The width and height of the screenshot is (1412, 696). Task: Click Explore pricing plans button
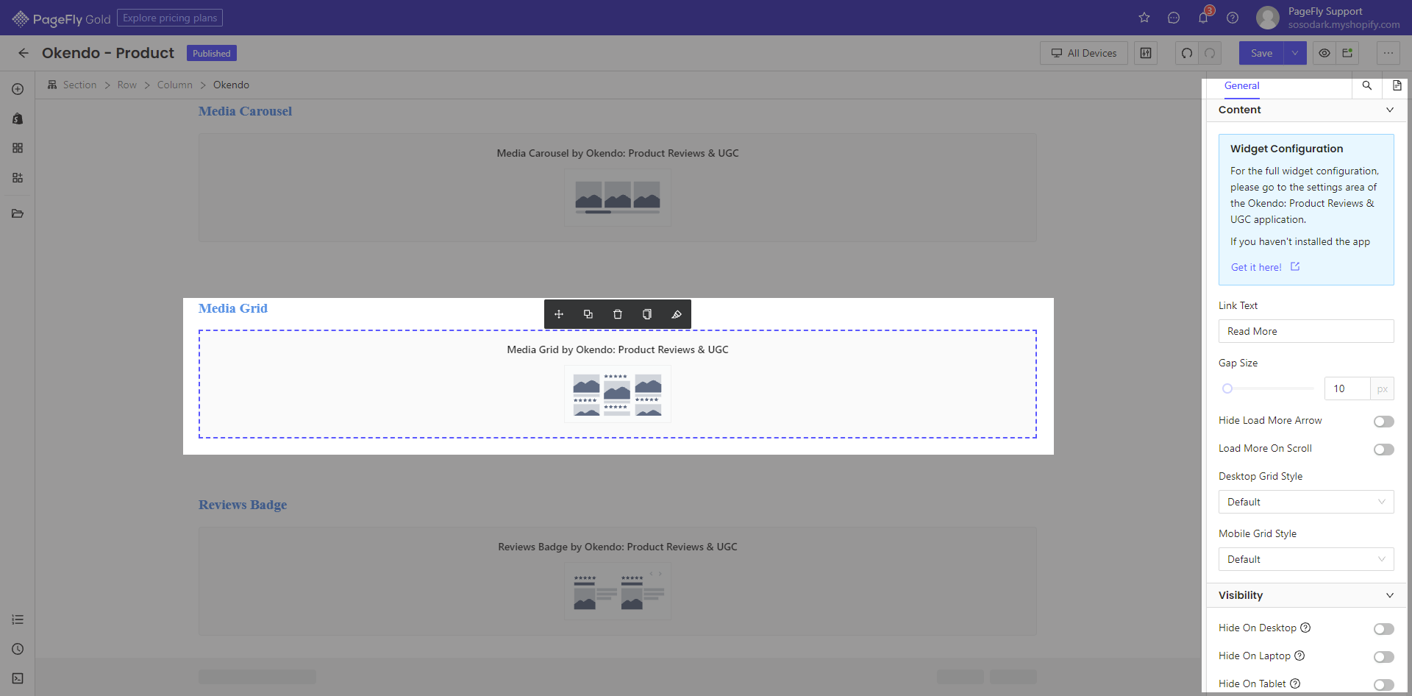click(170, 18)
